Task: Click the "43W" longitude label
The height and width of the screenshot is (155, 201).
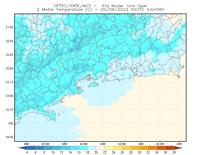Action: point(141,144)
